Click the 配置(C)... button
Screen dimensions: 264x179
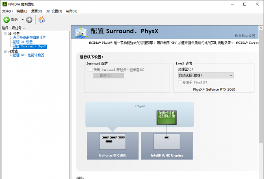108,76
